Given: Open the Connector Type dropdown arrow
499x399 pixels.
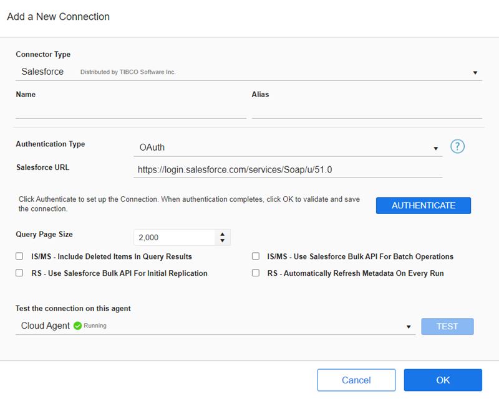Looking at the screenshot, I should (475, 72).
